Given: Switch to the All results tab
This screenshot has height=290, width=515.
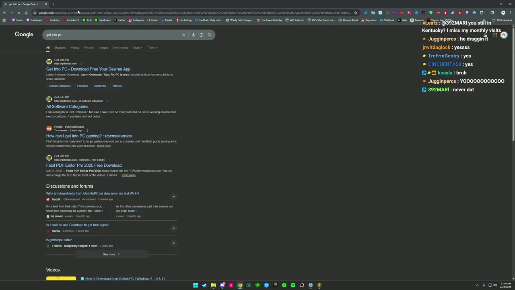Looking at the screenshot, I should pos(48,48).
